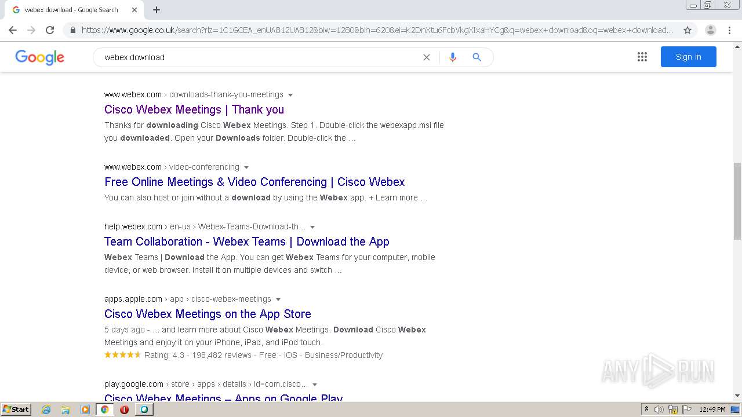Viewport: 742px width, 417px height.
Task: Open Cisco Webex Meetings Google Play link
Action: [x=223, y=397]
